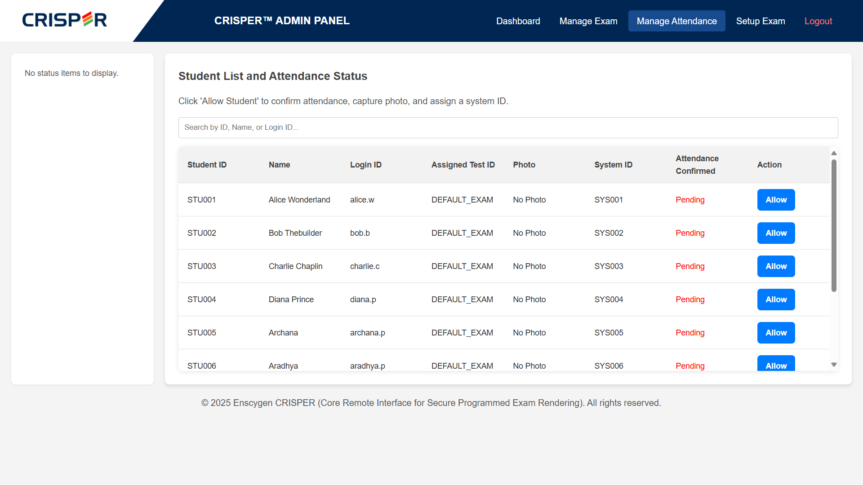Click the system ID SYS003
Viewport: 863px width, 485px height.
click(x=608, y=266)
